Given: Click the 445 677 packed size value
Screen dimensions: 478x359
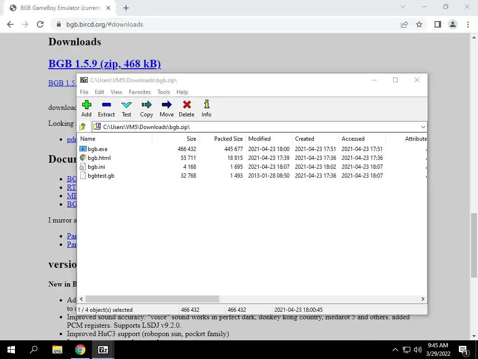Looking at the screenshot, I should (x=233, y=149).
